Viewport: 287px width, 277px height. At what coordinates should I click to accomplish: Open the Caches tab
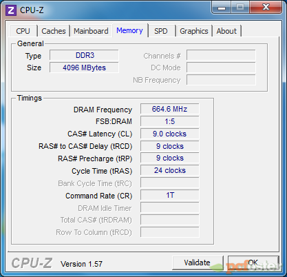[54, 31]
